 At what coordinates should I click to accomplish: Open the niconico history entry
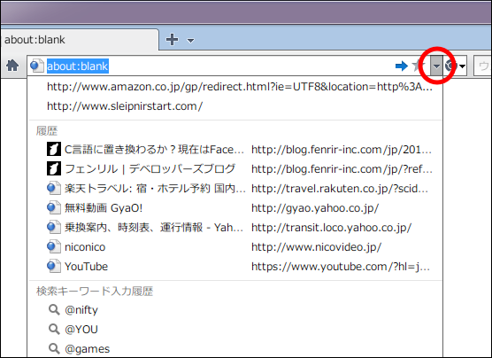click(x=235, y=246)
